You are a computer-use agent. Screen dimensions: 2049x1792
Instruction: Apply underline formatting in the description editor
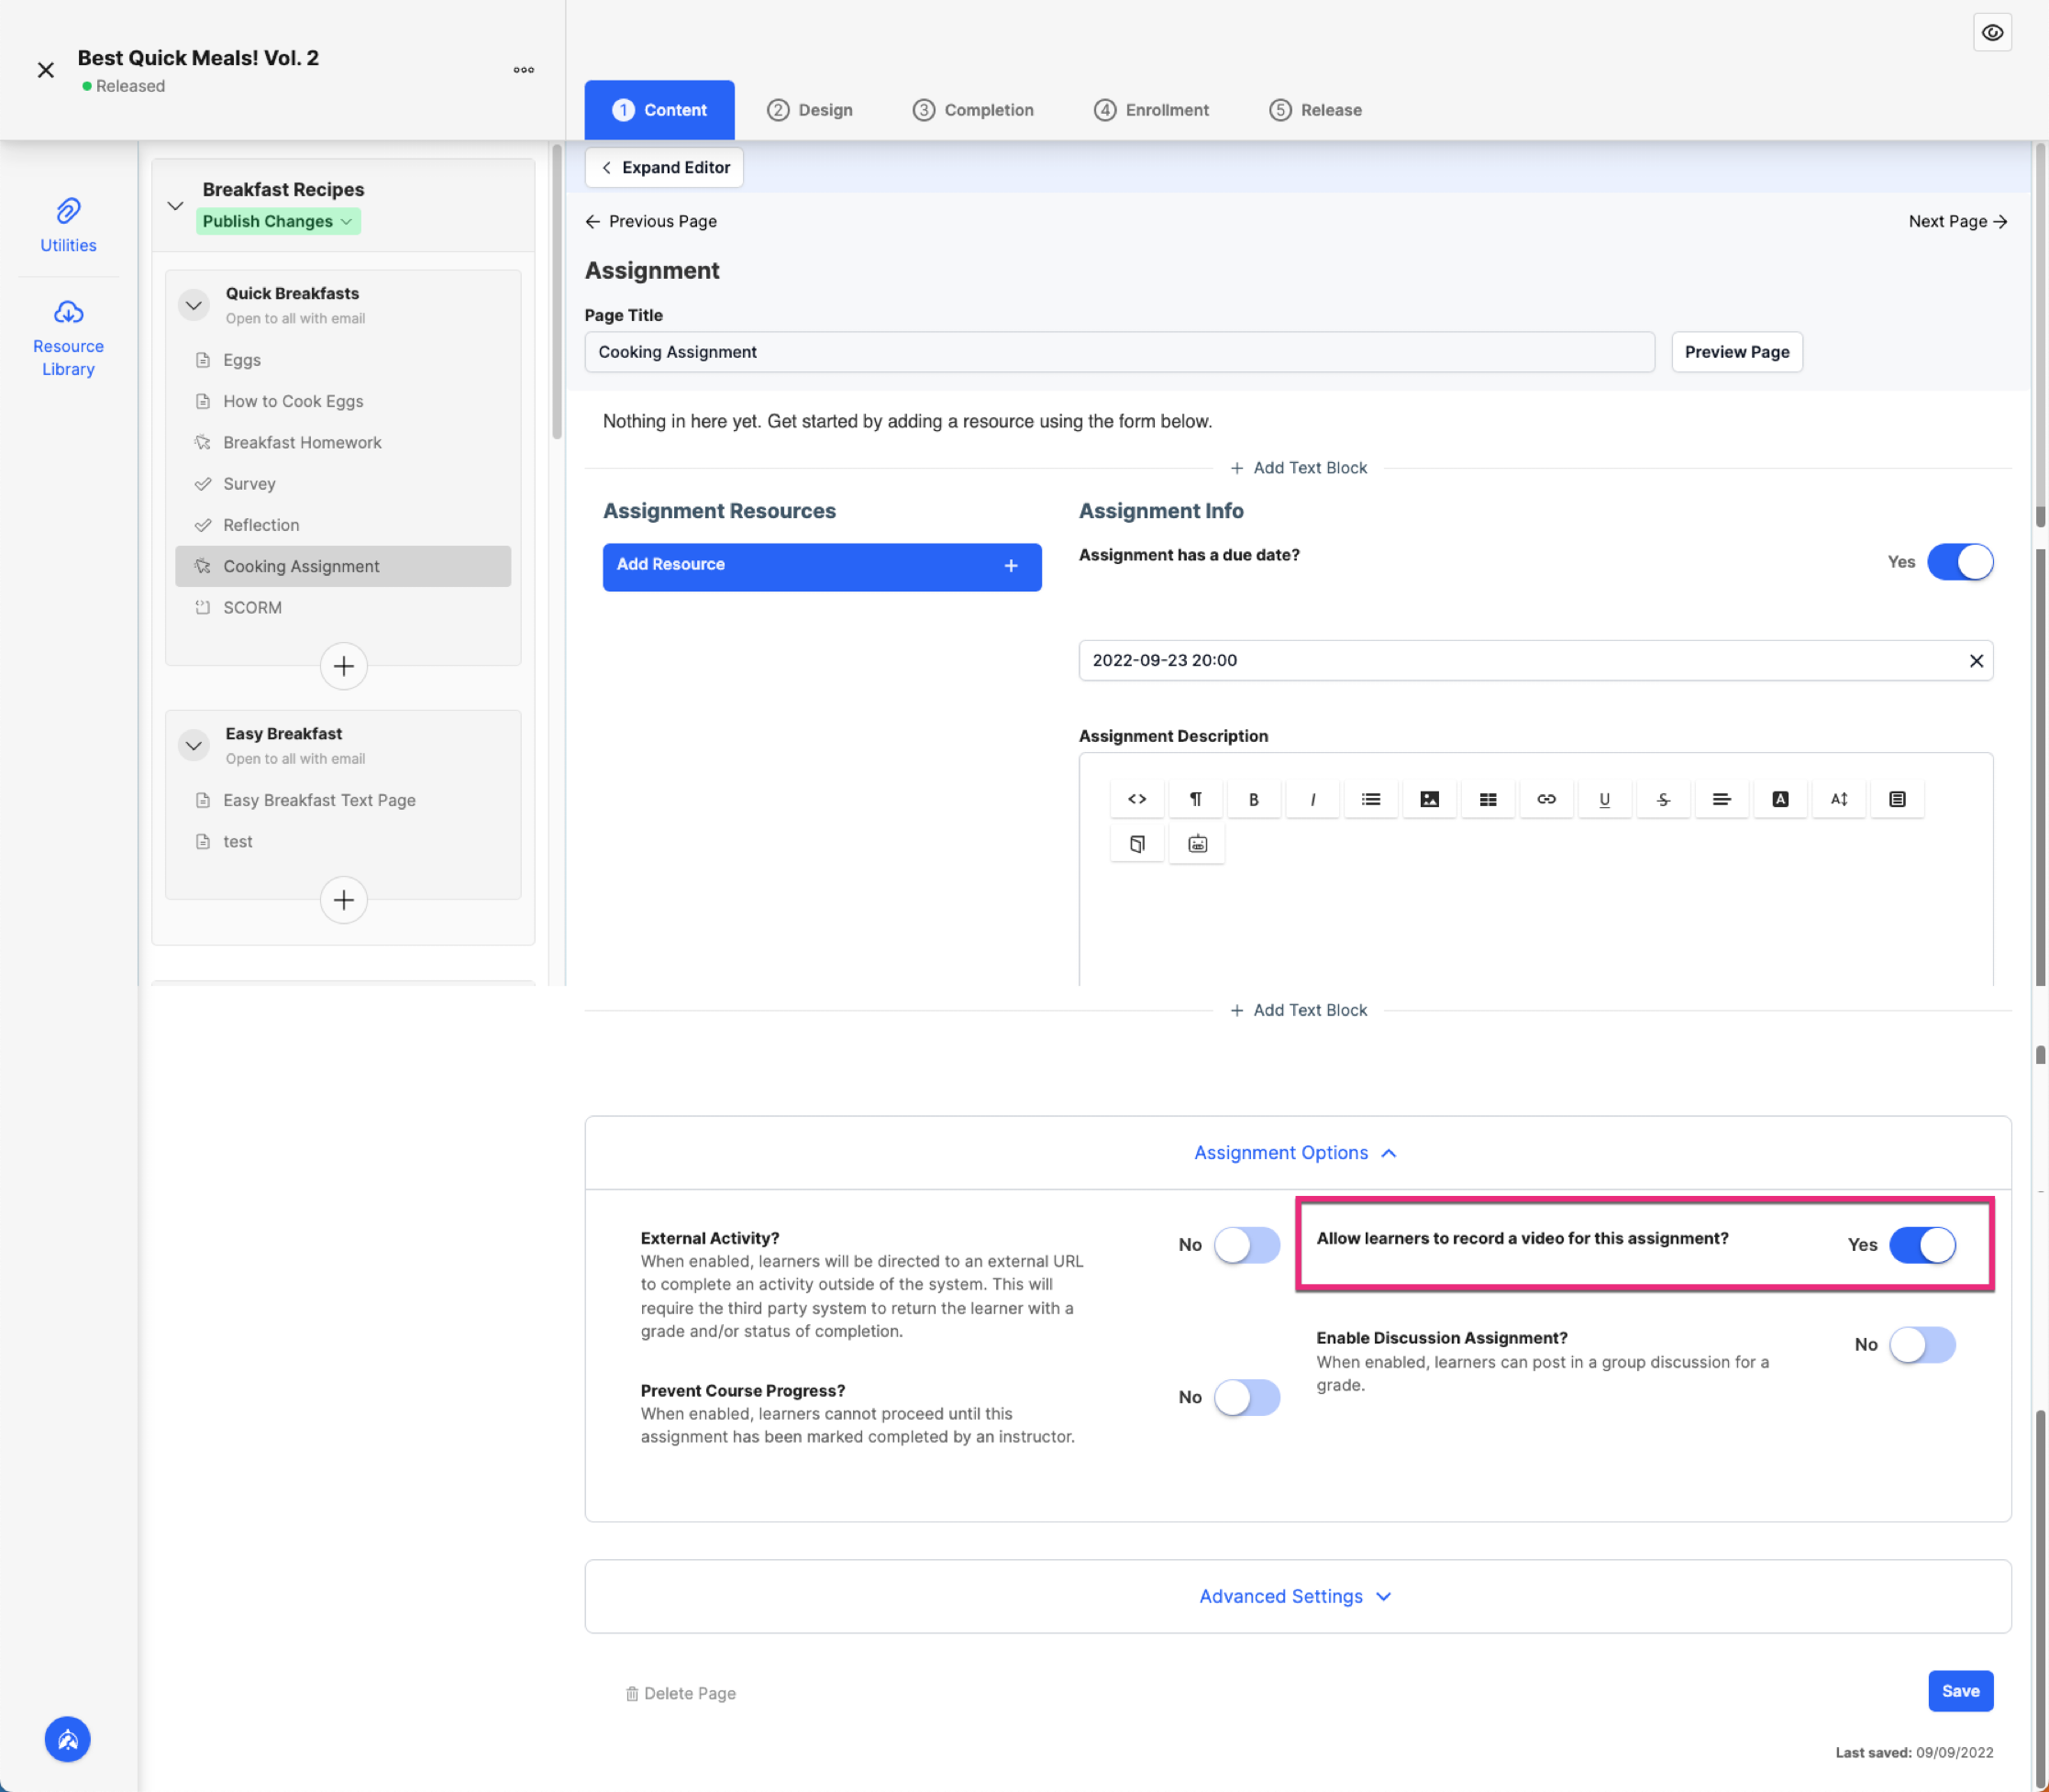tap(1604, 799)
